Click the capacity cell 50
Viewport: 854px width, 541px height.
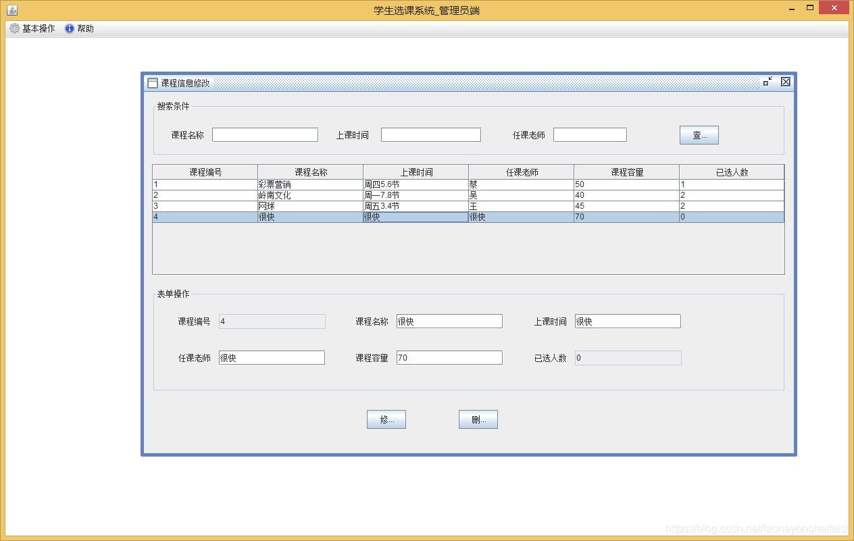coord(627,184)
